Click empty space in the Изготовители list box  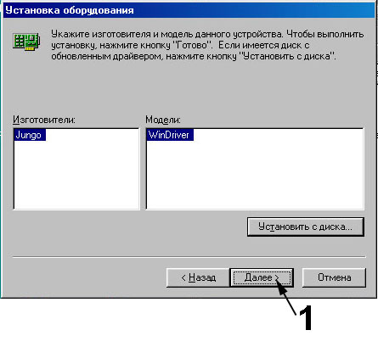76,176
